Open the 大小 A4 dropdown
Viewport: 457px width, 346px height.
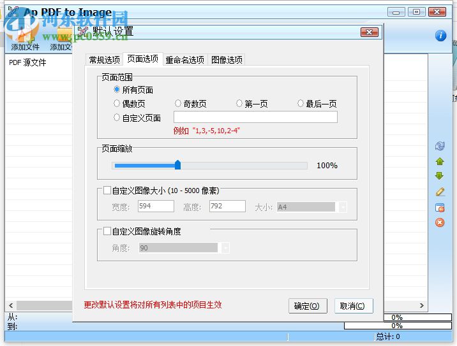343,207
